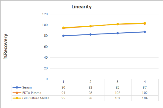The width and height of the screenshot is (163, 108).
Task: Click Cell Culture Media point at category 4
Action: tap(145, 23)
